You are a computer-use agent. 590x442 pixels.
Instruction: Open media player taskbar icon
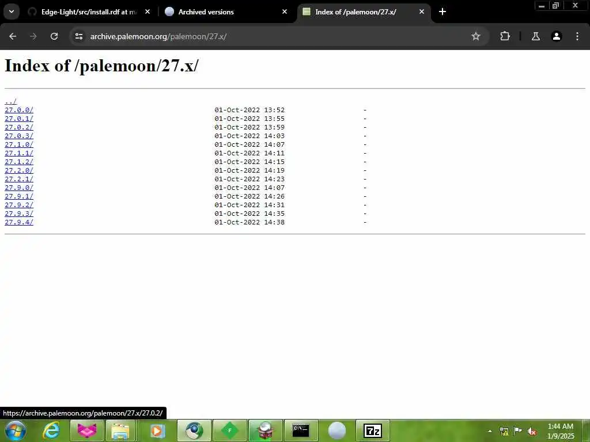157,430
